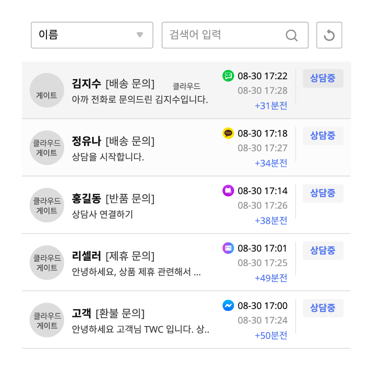Open the 이름 search filter dropdown

click(92, 35)
